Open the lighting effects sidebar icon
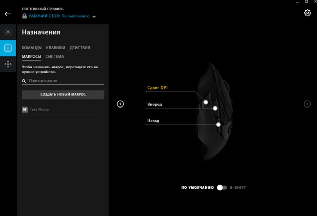Viewport: 317px width, 216px height. click(x=8, y=32)
